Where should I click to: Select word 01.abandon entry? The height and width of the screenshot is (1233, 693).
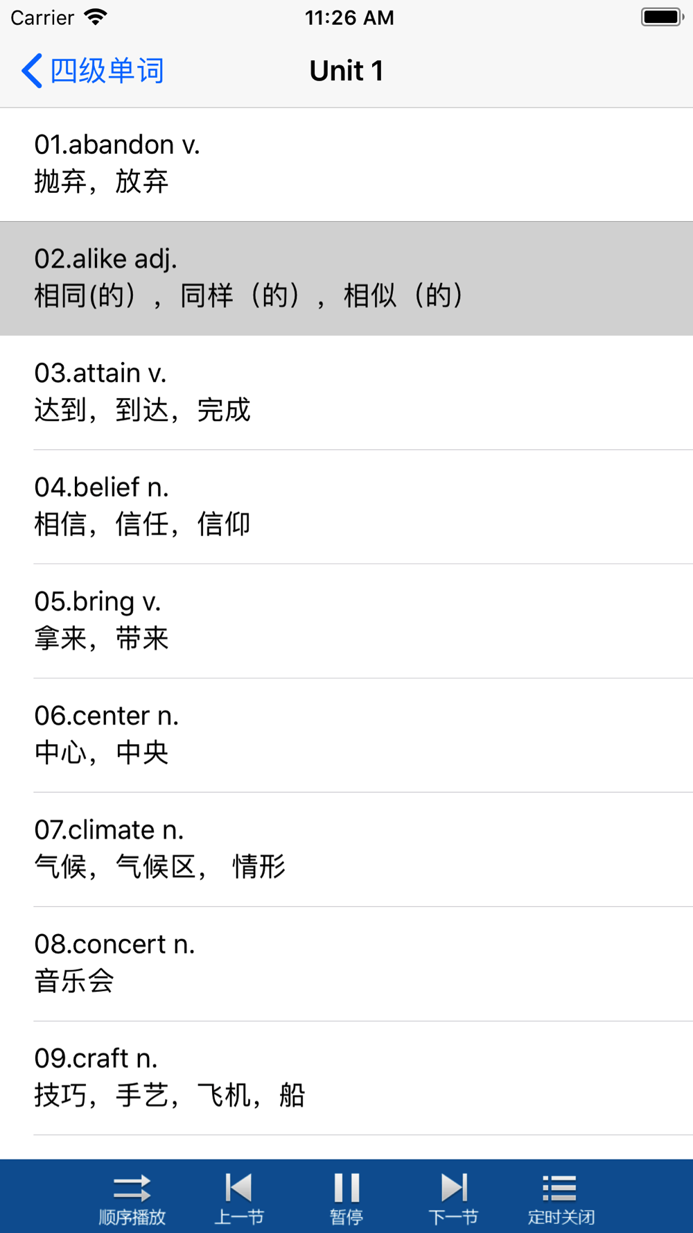[346, 164]
